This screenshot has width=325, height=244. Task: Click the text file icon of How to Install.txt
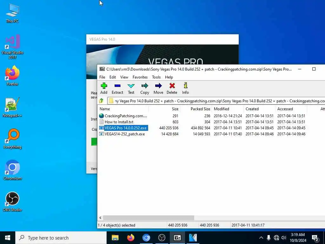tap(101, 122)
